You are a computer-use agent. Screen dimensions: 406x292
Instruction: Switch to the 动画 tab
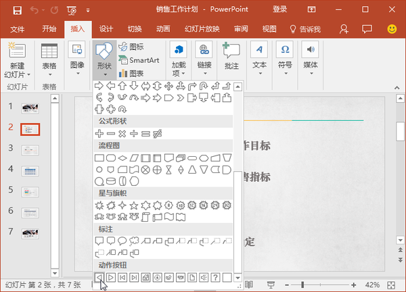[163, 29]
